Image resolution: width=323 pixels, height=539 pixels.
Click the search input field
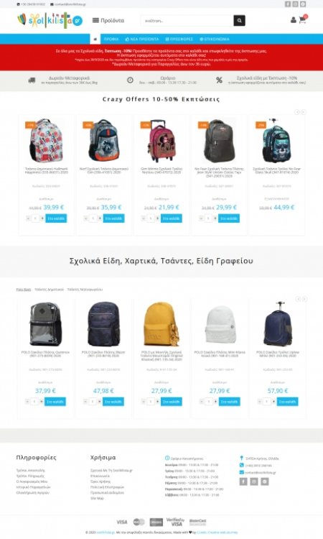point(187,21)
